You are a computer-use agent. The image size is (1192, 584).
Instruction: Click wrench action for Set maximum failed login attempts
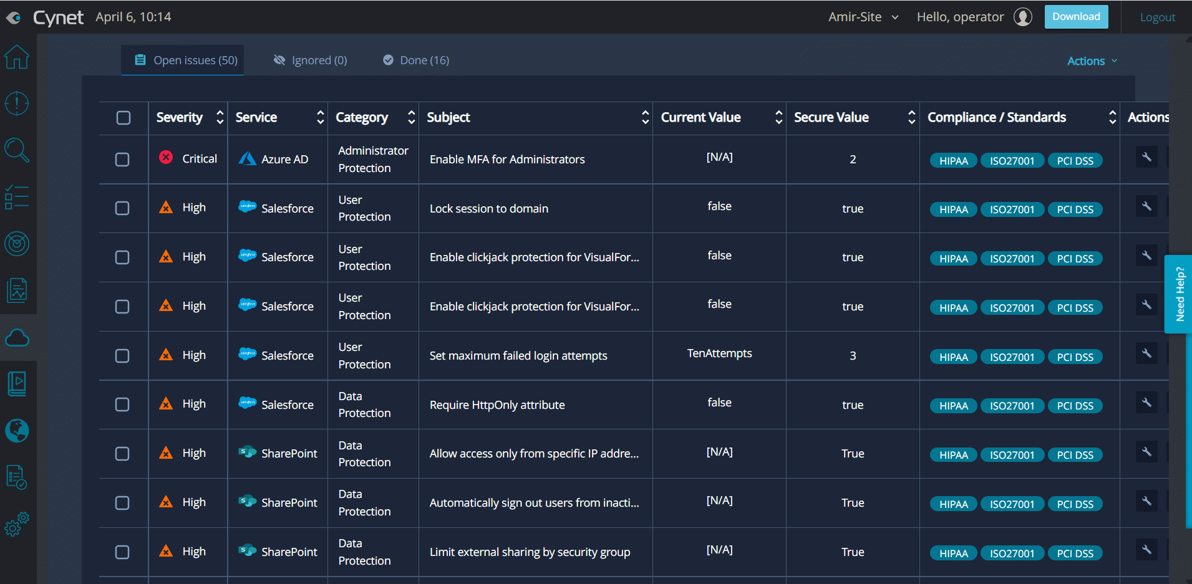click(1146, 353)
